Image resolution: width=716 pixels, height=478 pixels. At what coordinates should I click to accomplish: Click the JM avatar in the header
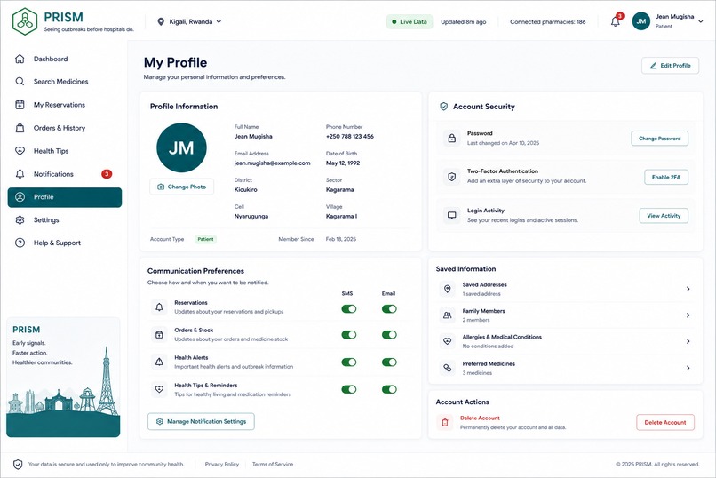pyautogui.click(x=641, y=21)
